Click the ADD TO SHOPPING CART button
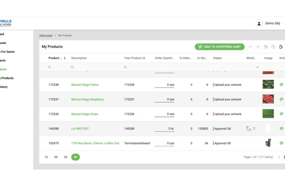The width and height of the screenshot is (285, 190). tap(220, 47)
